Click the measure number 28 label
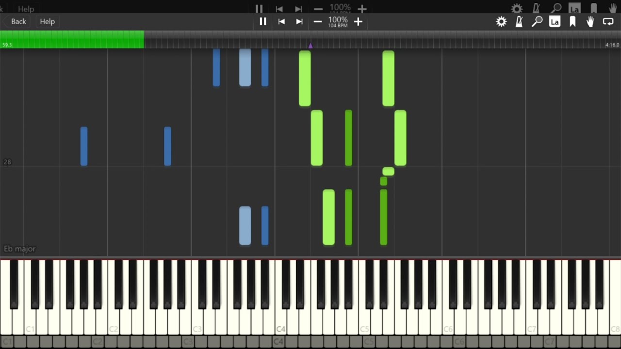The height and width of the screenshot is (349, 621). coord(7,162)
